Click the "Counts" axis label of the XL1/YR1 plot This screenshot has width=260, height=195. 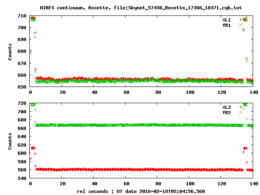(10, 52)
